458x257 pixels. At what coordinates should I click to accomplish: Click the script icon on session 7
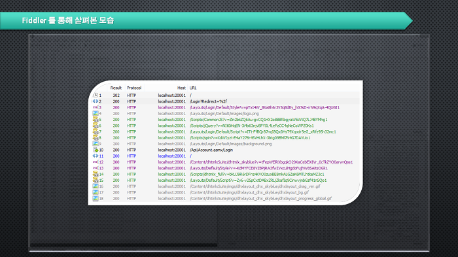coord(96,131)
